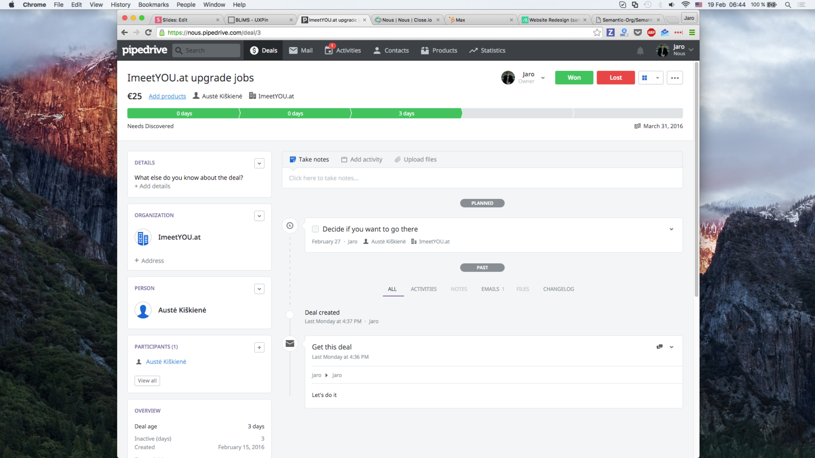Click the ImeetYOU.at organization building icon
Viewport: 815px width, 458px height.
pos(143,238)
